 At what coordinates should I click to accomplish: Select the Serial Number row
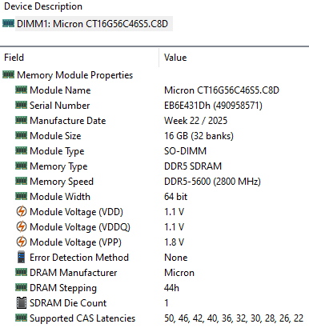(154, 106)
